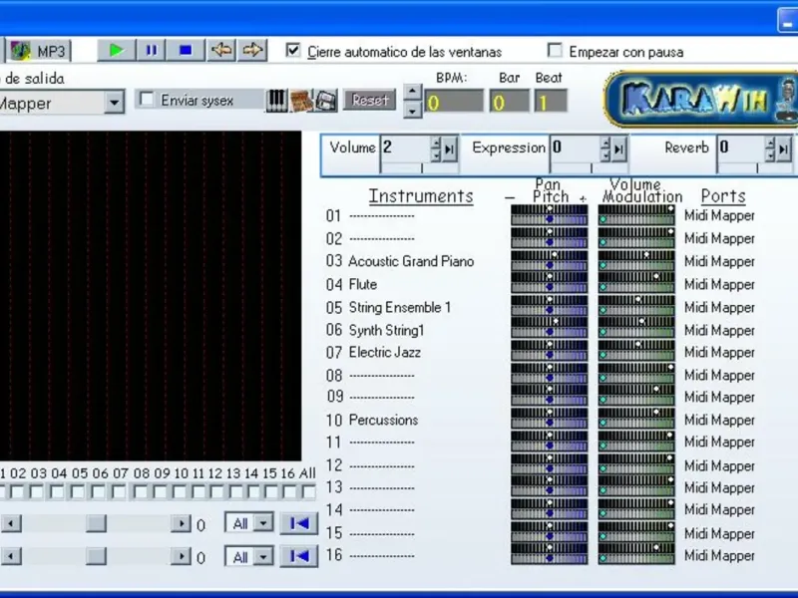Click the save disk icon left of Reset
This screenshot has height=598, width=798.
pyautogui.click(x=325, y=101)
